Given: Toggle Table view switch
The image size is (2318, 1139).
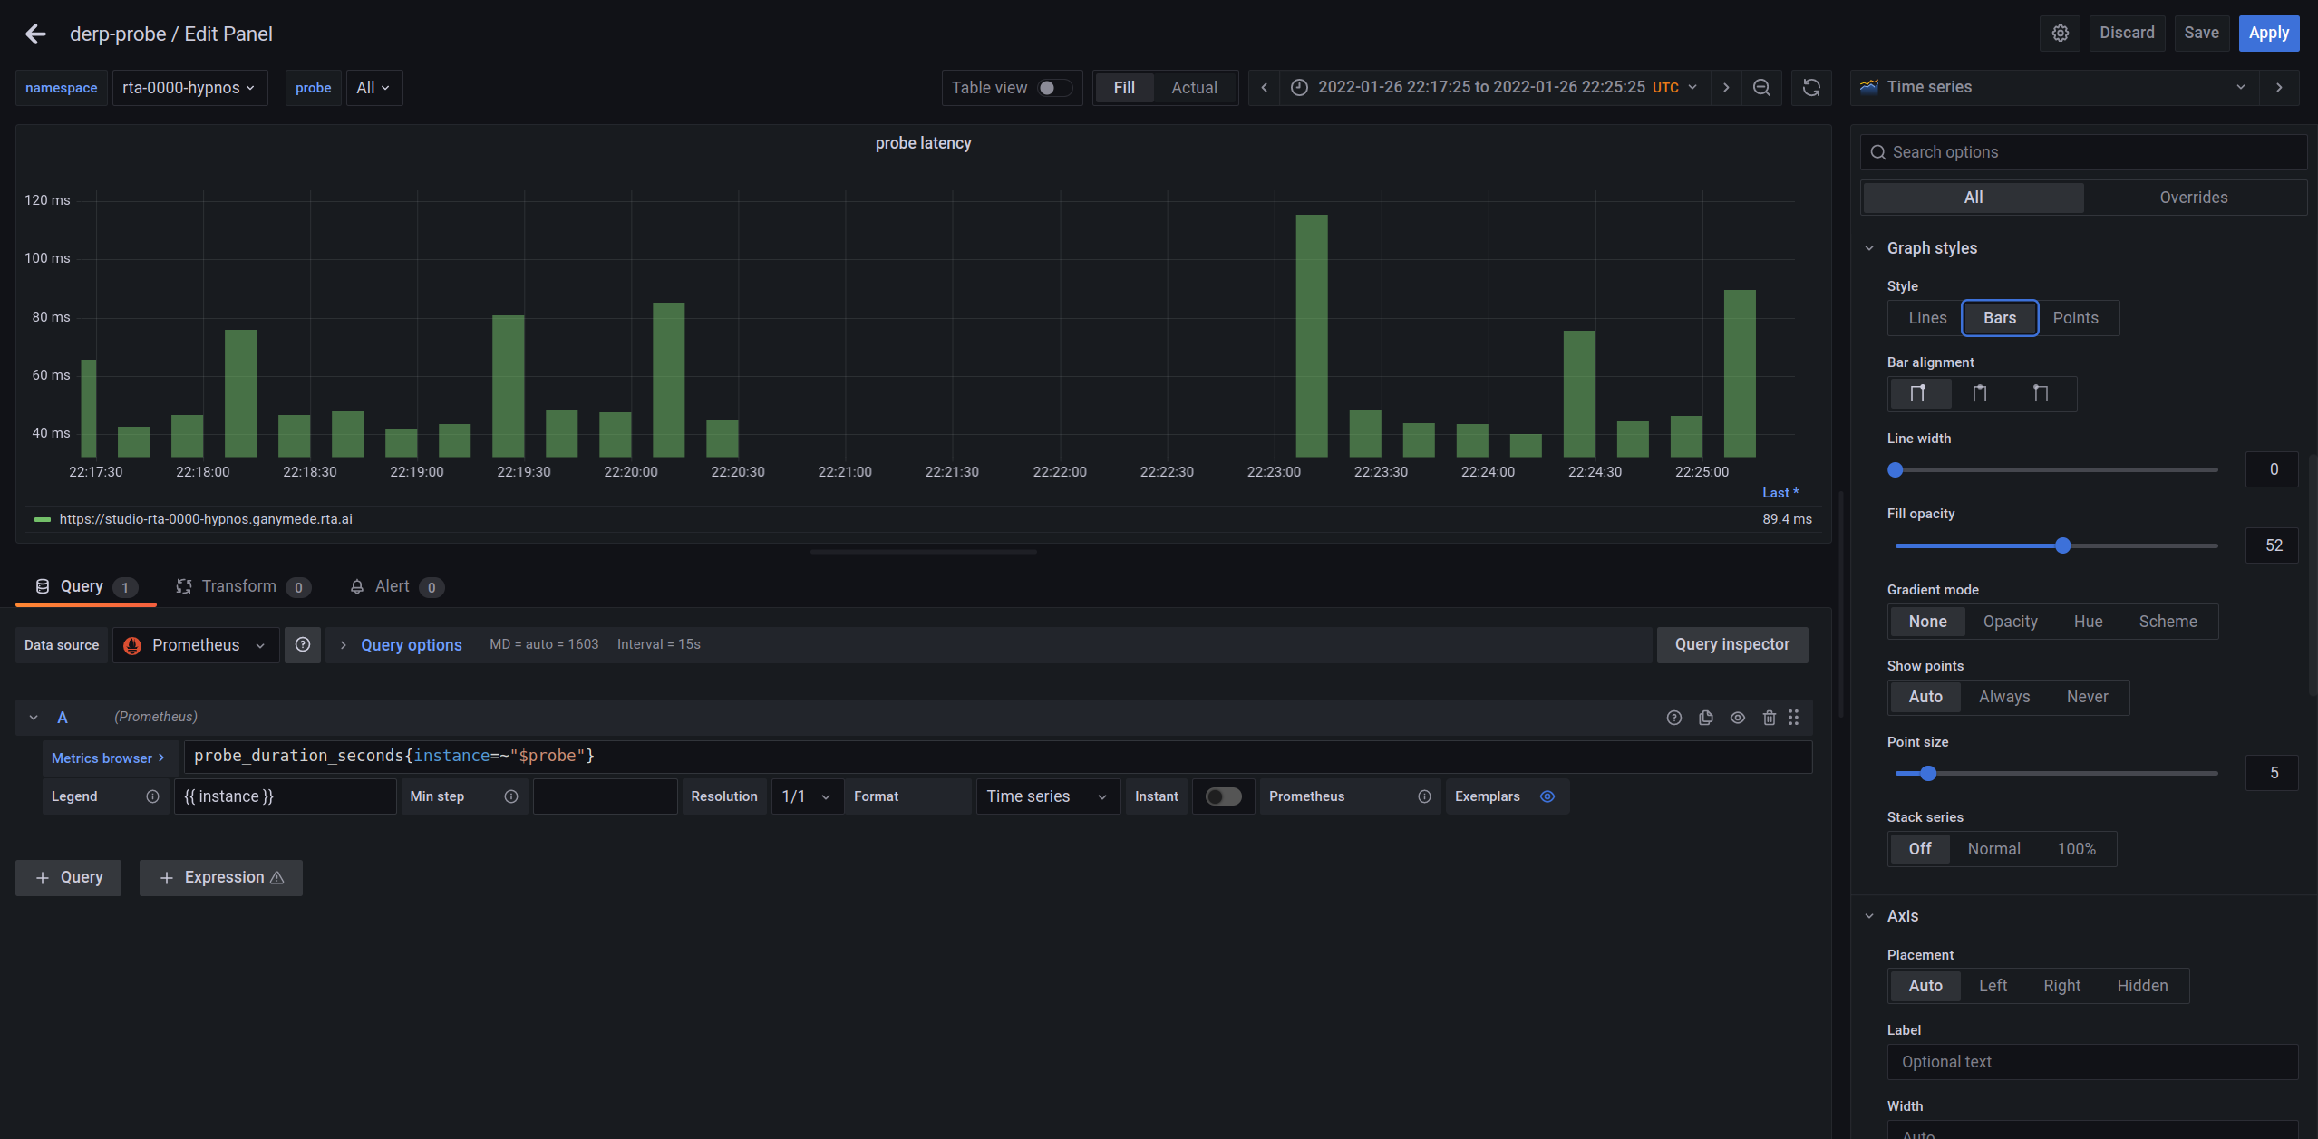Looking at the screenshot, I should click(x=1052, y=87).
